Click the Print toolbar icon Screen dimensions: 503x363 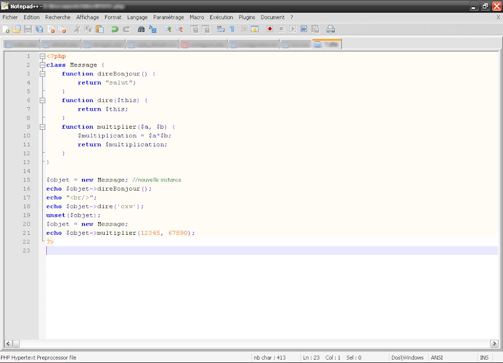click(x=330, y=29)
